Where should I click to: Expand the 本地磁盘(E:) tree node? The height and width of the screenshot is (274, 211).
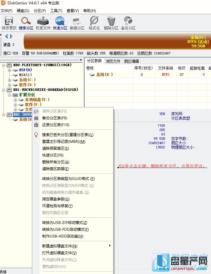click(15, 100)
